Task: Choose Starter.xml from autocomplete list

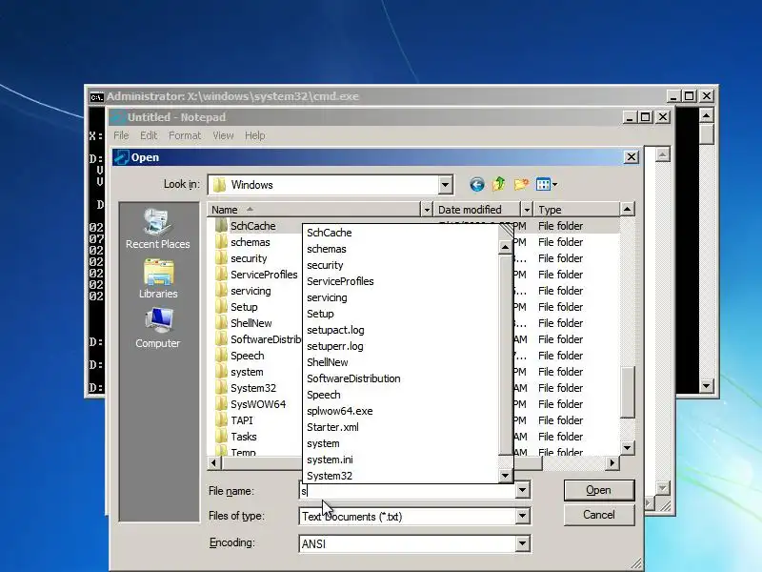Action: [332, 427]
